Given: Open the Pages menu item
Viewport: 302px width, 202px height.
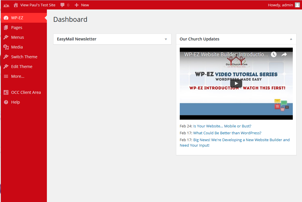Looking at the screenshot, I should click(x=24, y=28).
